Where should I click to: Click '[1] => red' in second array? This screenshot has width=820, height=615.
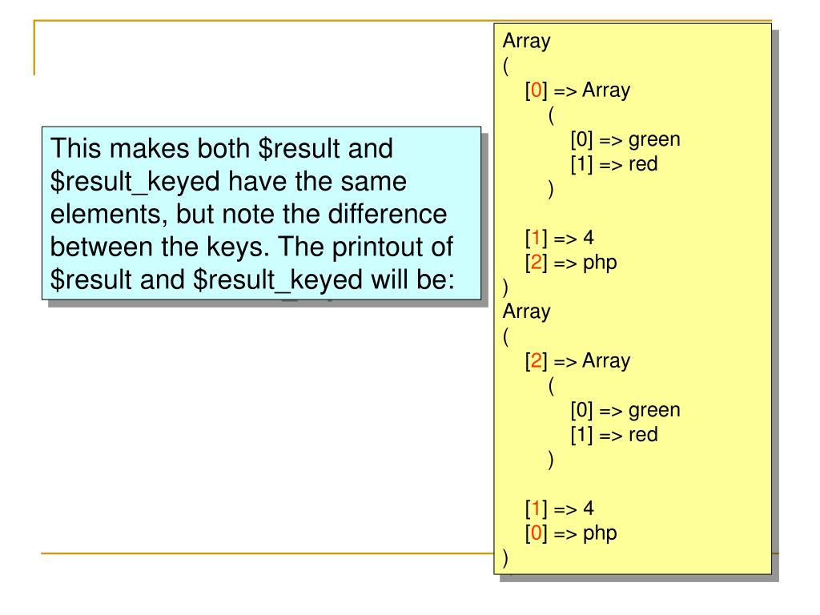614,435
